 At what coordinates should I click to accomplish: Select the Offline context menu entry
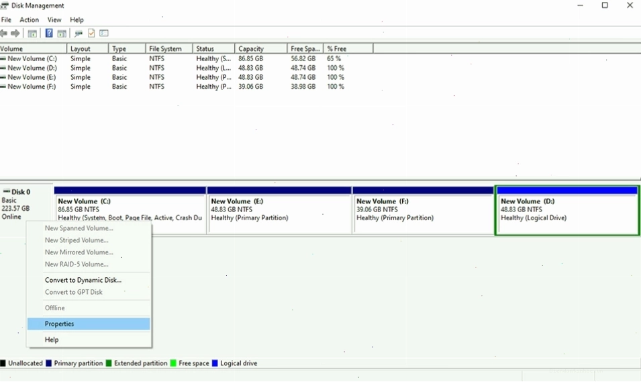pos(89,308)
